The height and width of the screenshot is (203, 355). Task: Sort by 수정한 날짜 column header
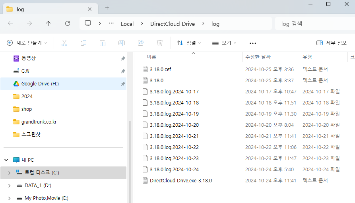pyautogui.click(x=258, y=57)
